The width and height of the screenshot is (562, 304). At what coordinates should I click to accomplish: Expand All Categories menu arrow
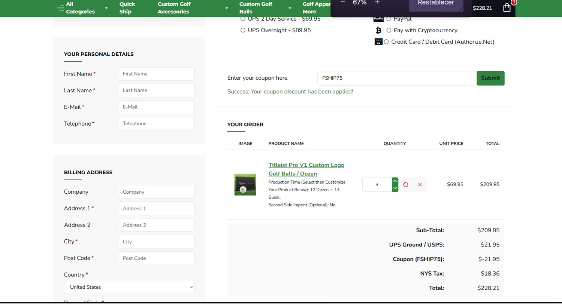coord(106,8)
